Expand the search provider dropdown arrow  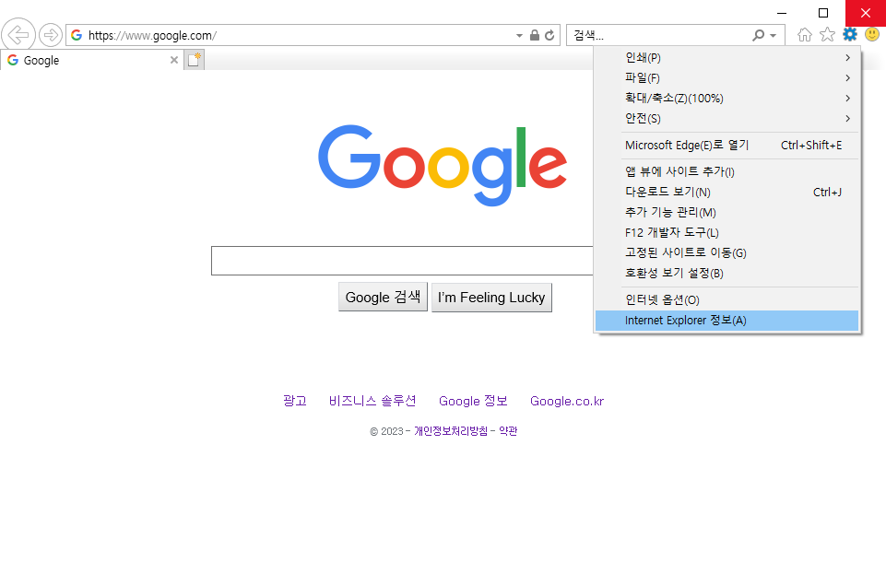[x=774, y=35]
